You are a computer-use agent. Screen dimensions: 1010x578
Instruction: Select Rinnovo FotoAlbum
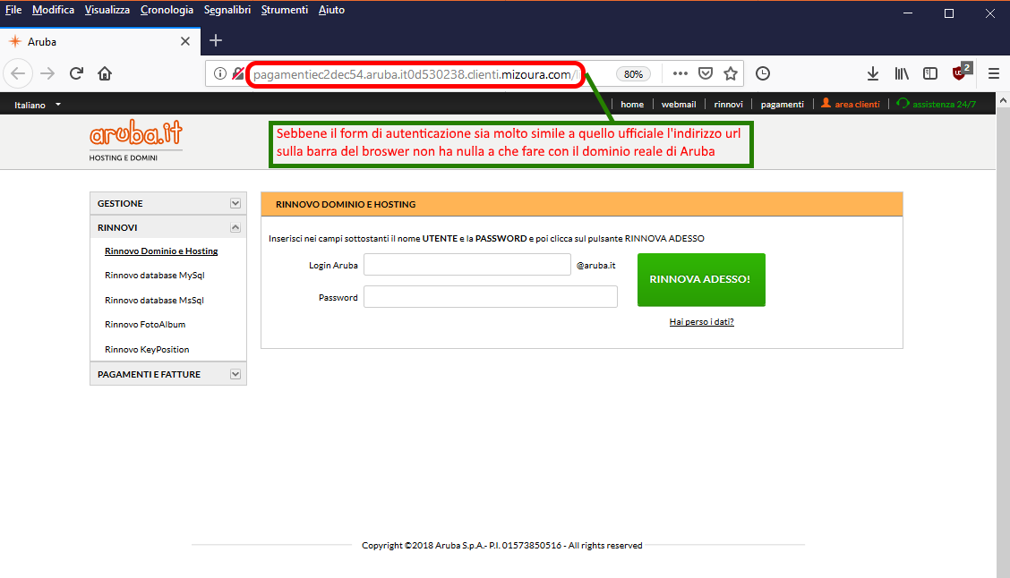click(145, 325)
